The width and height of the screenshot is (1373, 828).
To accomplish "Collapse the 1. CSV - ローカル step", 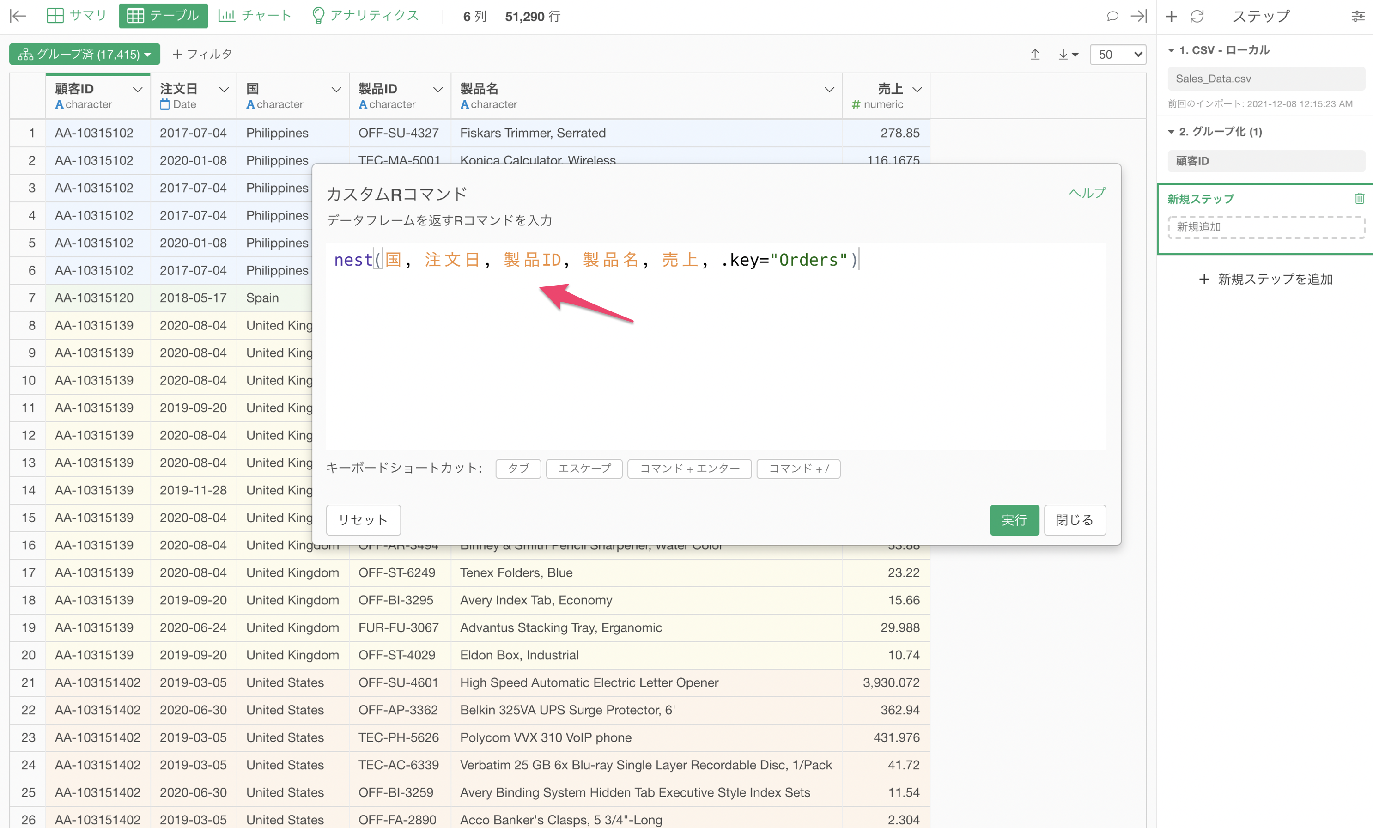I will tap(1171, 50).
